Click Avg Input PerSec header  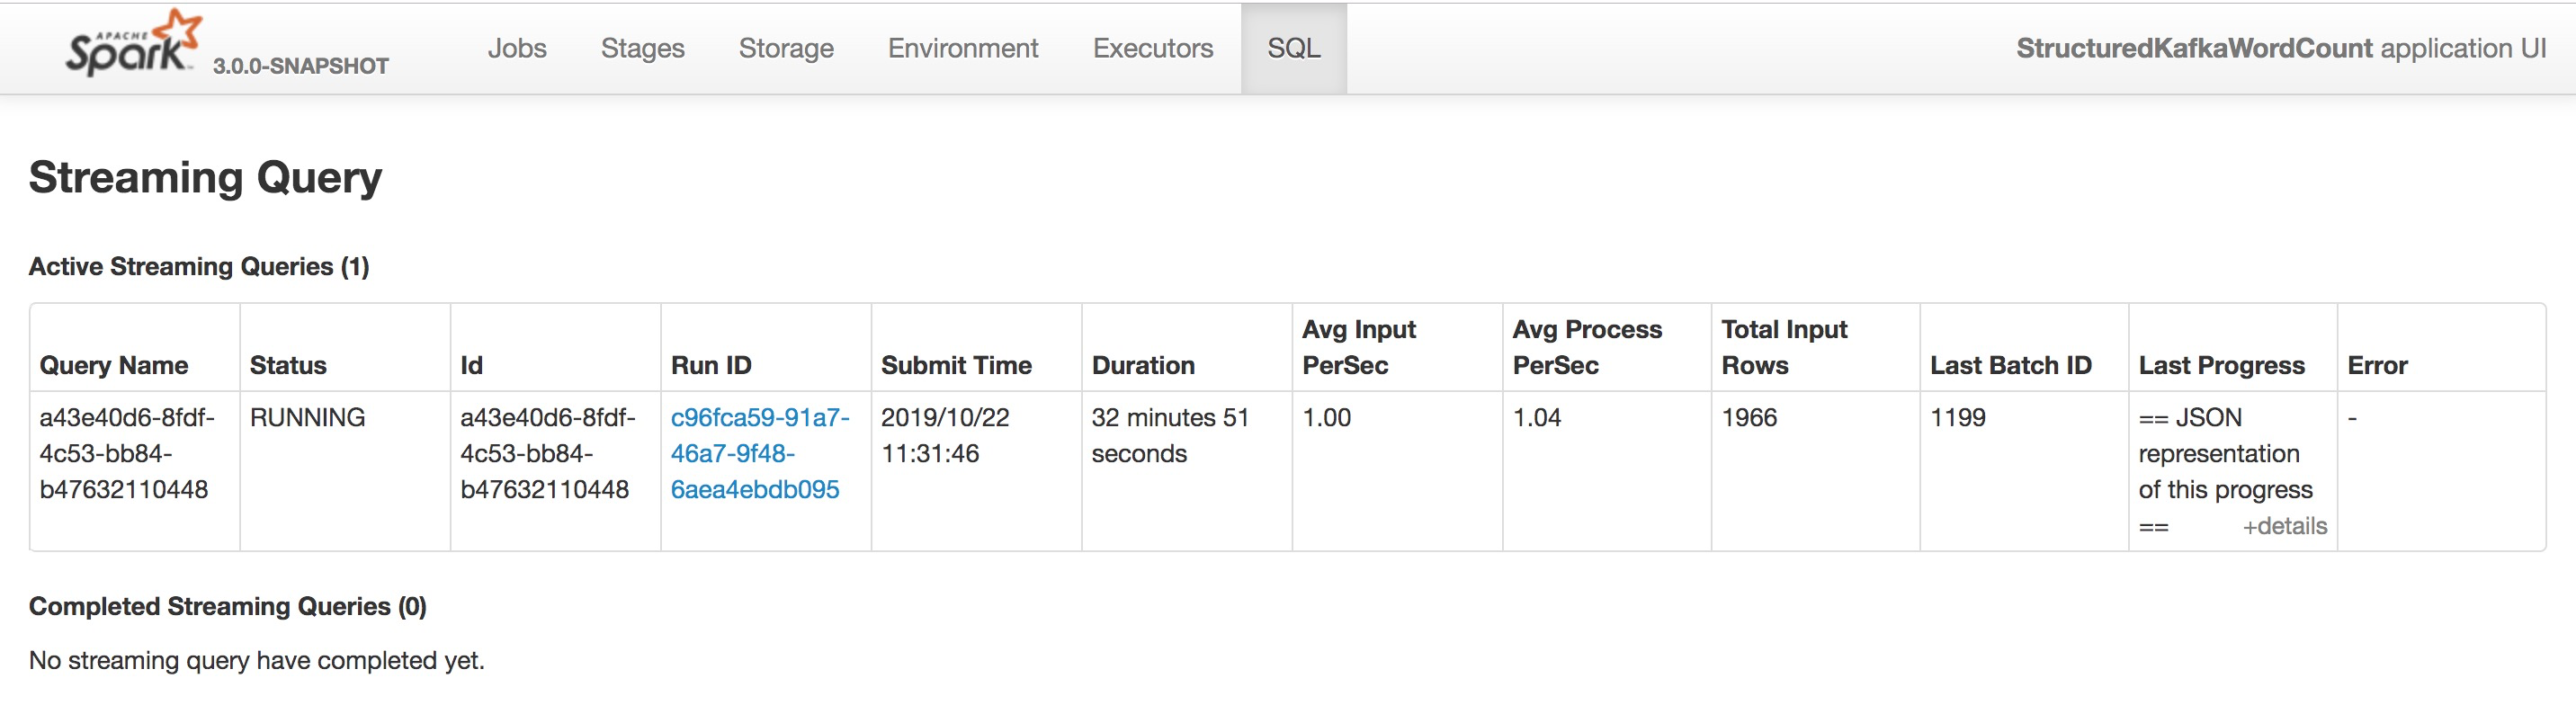(x=1359, y=347)
